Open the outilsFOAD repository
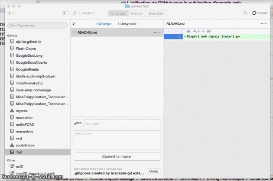The image size is (273, 181). pyautogui.click(x=25, y=125)
